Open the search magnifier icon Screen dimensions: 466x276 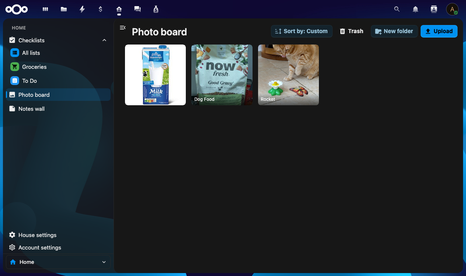397,9
